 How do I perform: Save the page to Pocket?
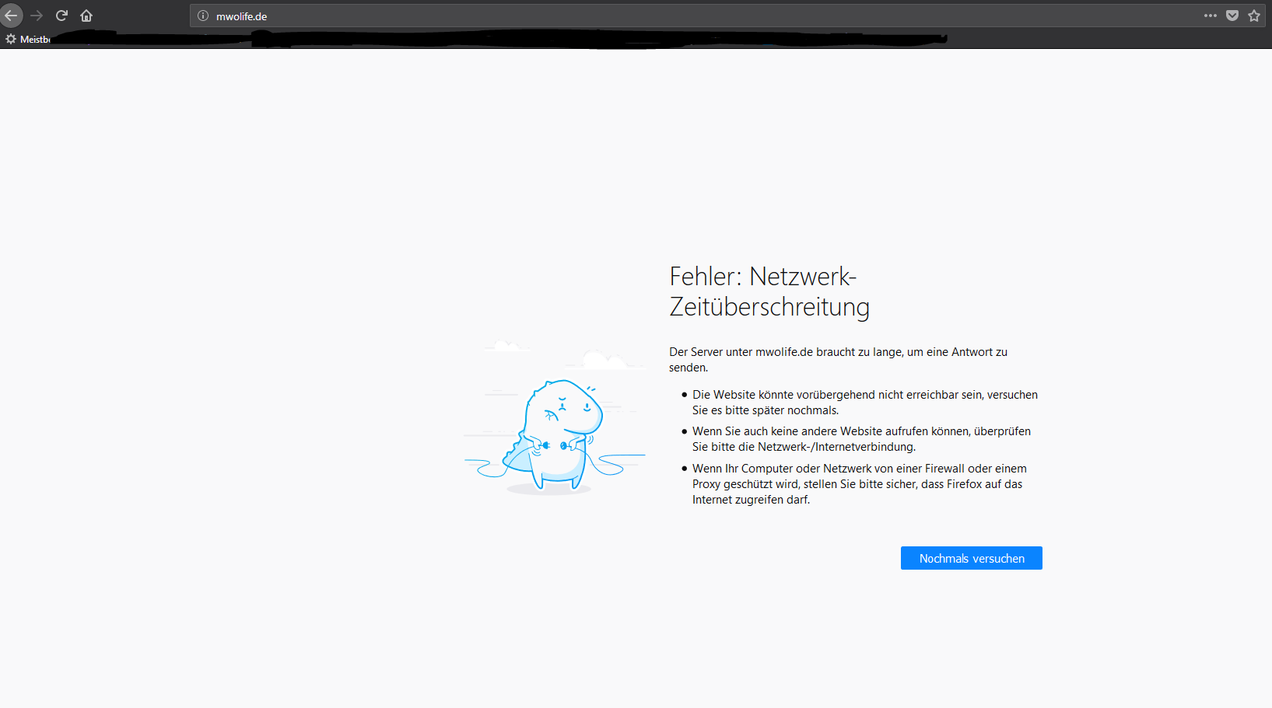(x=1232, y=16)
